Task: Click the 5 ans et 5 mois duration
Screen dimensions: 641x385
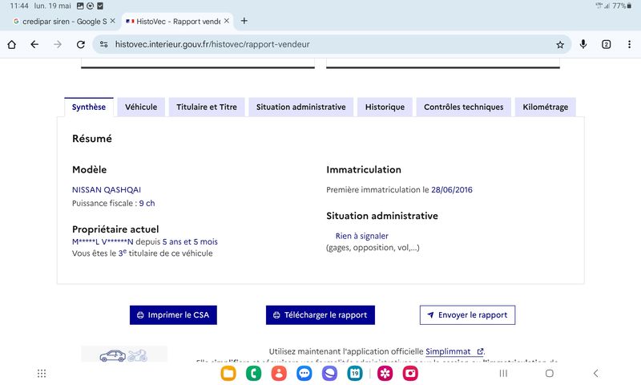Action: click(x=190, y=241)
